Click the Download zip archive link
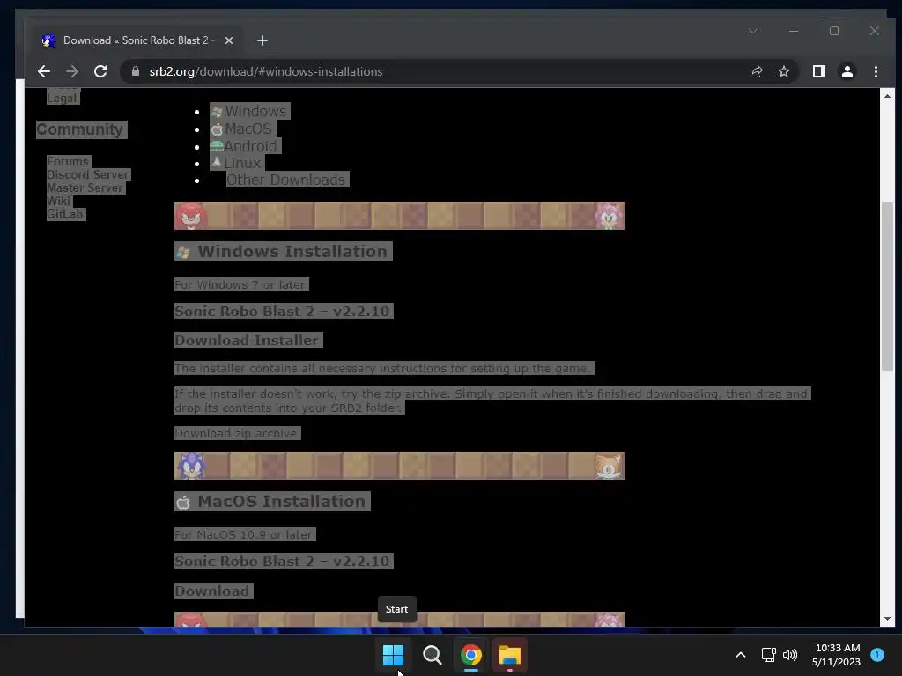 click(236, 433)
